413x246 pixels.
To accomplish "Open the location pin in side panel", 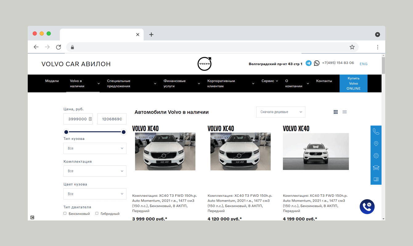I will tap(376, 144).
